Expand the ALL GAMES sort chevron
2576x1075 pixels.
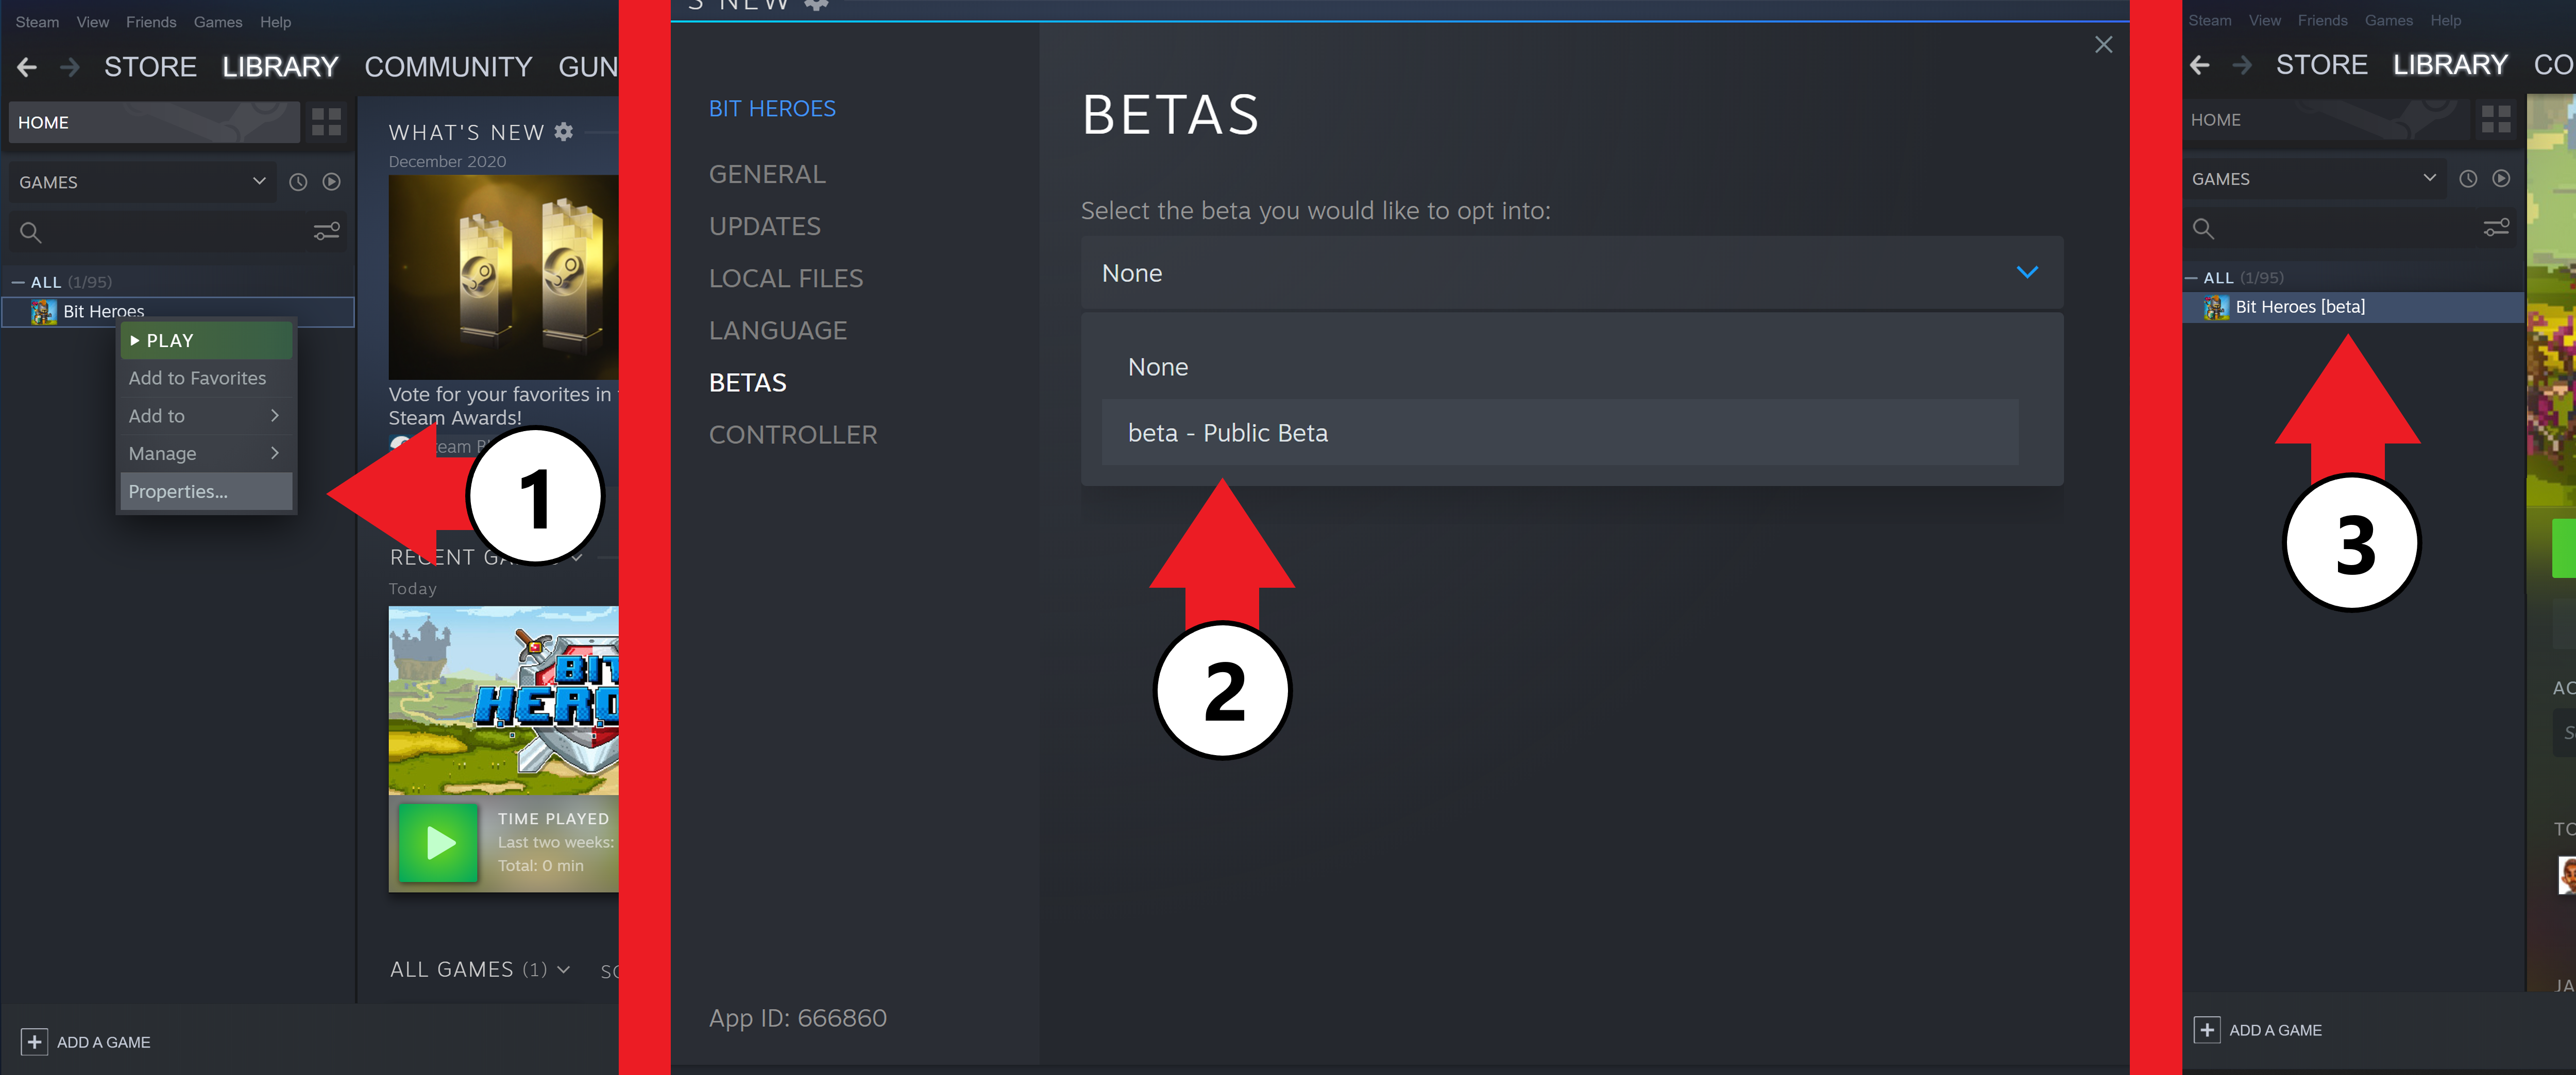click(564, 970)
